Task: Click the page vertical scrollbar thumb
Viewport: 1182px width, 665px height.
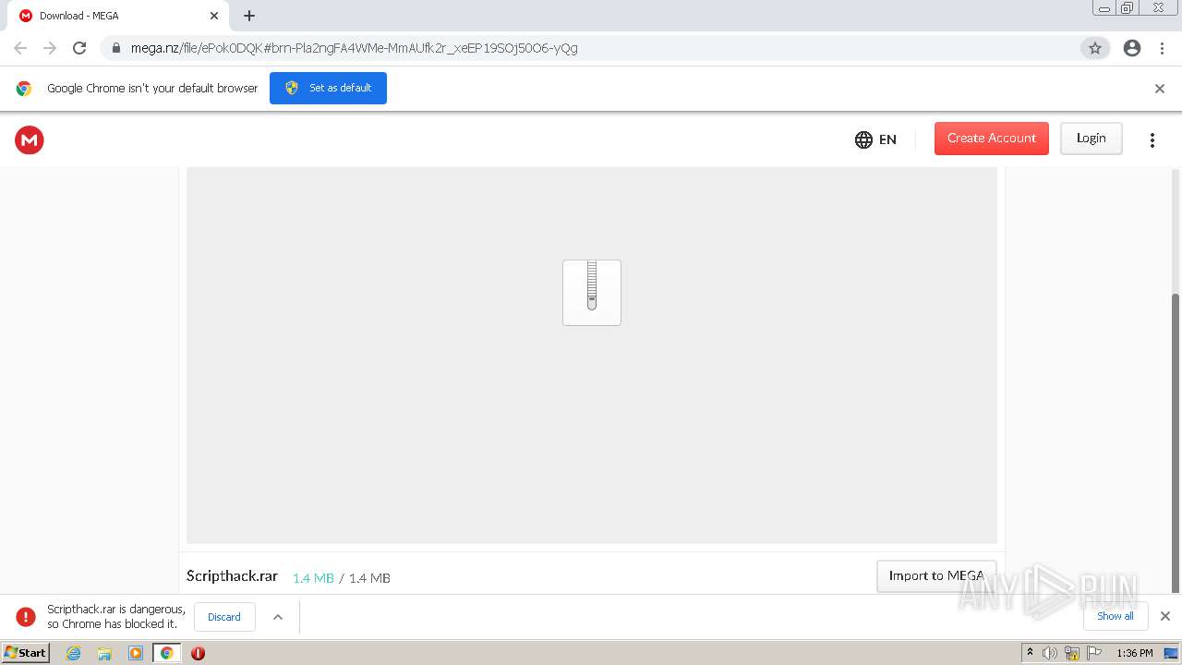Action: [x=1176, y=443]
